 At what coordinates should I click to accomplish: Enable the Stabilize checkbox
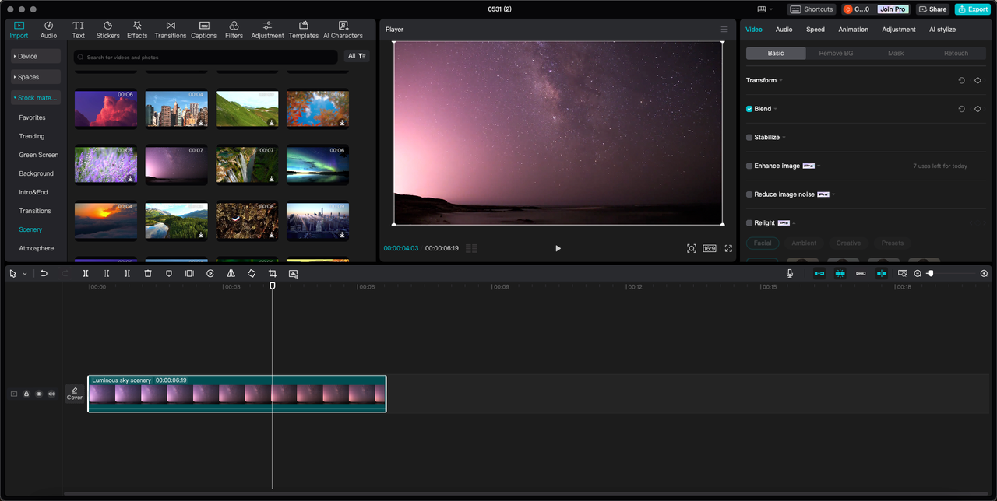click(x=749, y=138)
